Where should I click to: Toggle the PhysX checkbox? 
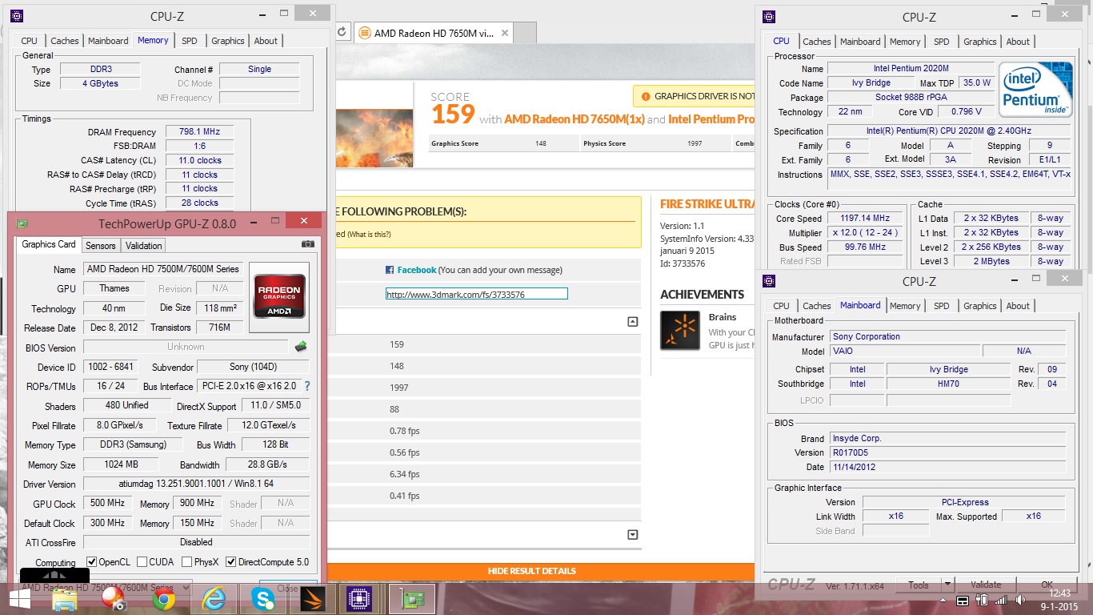[187, 562]
